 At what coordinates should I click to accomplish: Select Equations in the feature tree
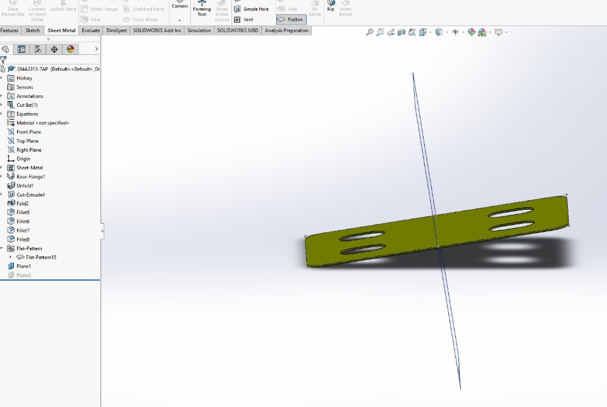23,114
